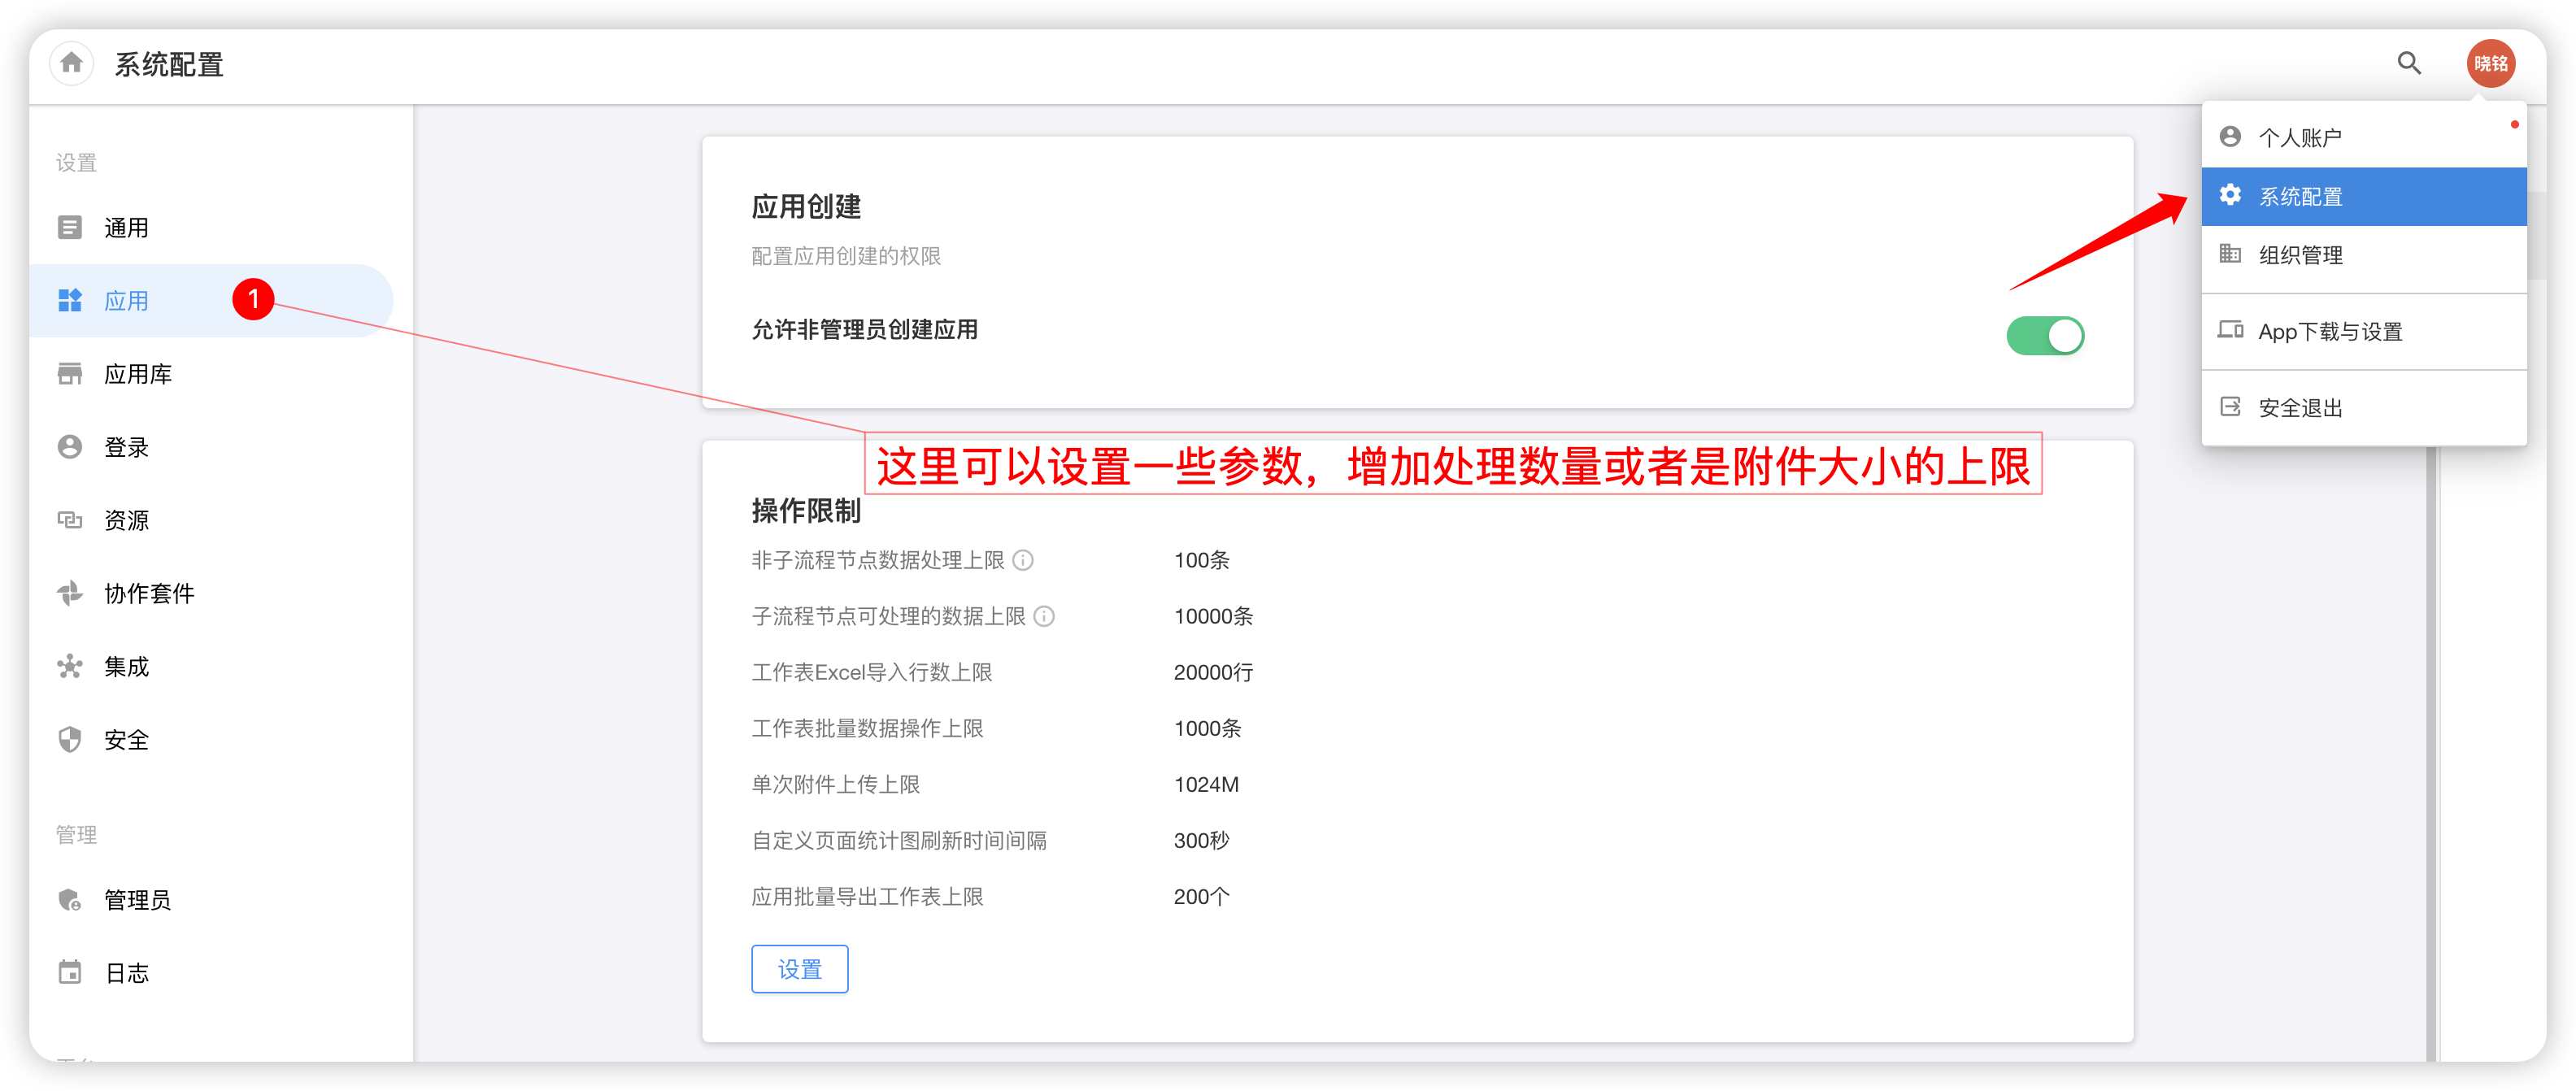Open 通用 settings in sidebar

click(x=126, y=228)
